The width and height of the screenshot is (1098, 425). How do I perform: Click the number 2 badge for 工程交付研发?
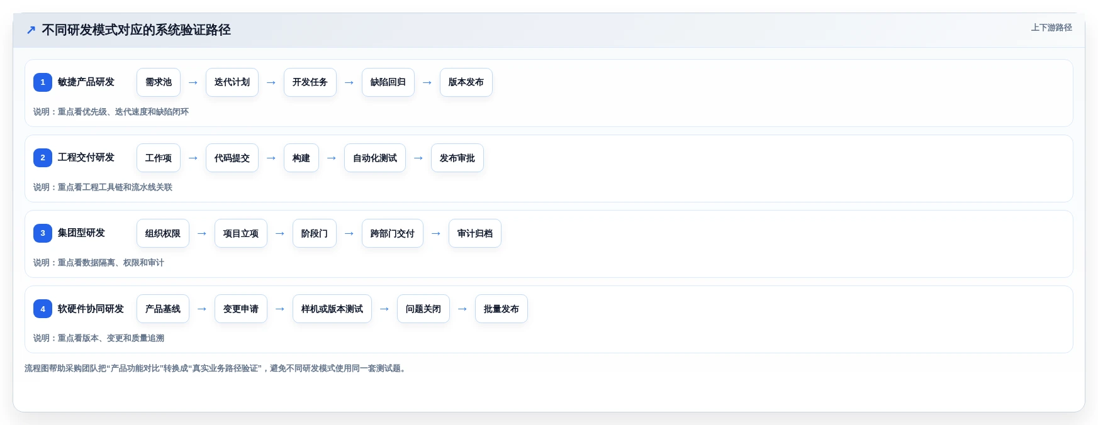click(x=43, y=158)
